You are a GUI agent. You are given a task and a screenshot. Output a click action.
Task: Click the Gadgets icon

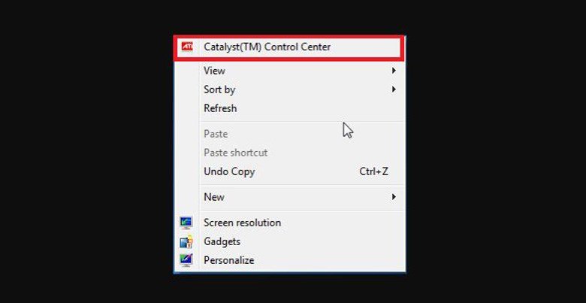click(186, 241)
